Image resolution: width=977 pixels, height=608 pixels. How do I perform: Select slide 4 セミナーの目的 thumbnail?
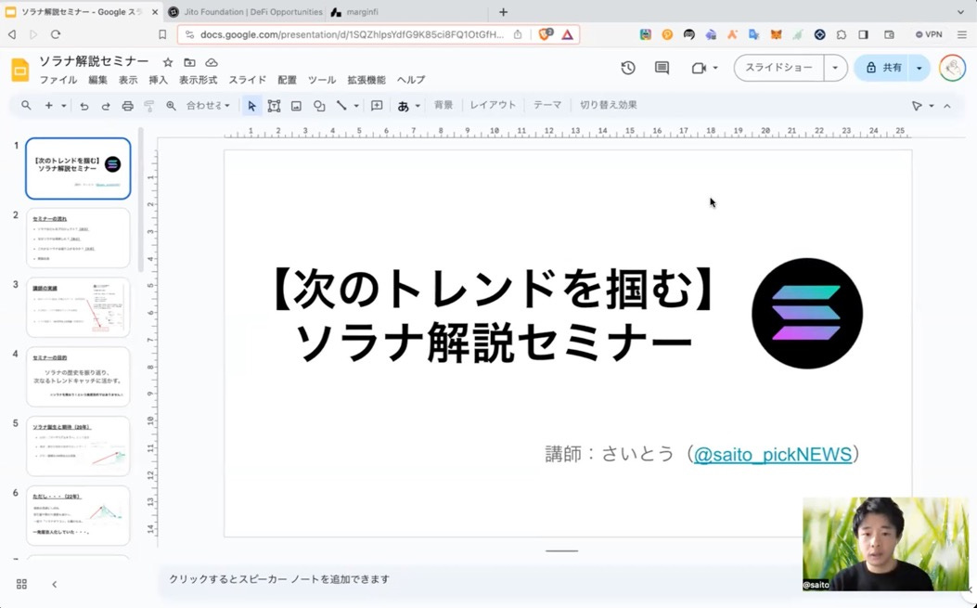coord(78,377)
